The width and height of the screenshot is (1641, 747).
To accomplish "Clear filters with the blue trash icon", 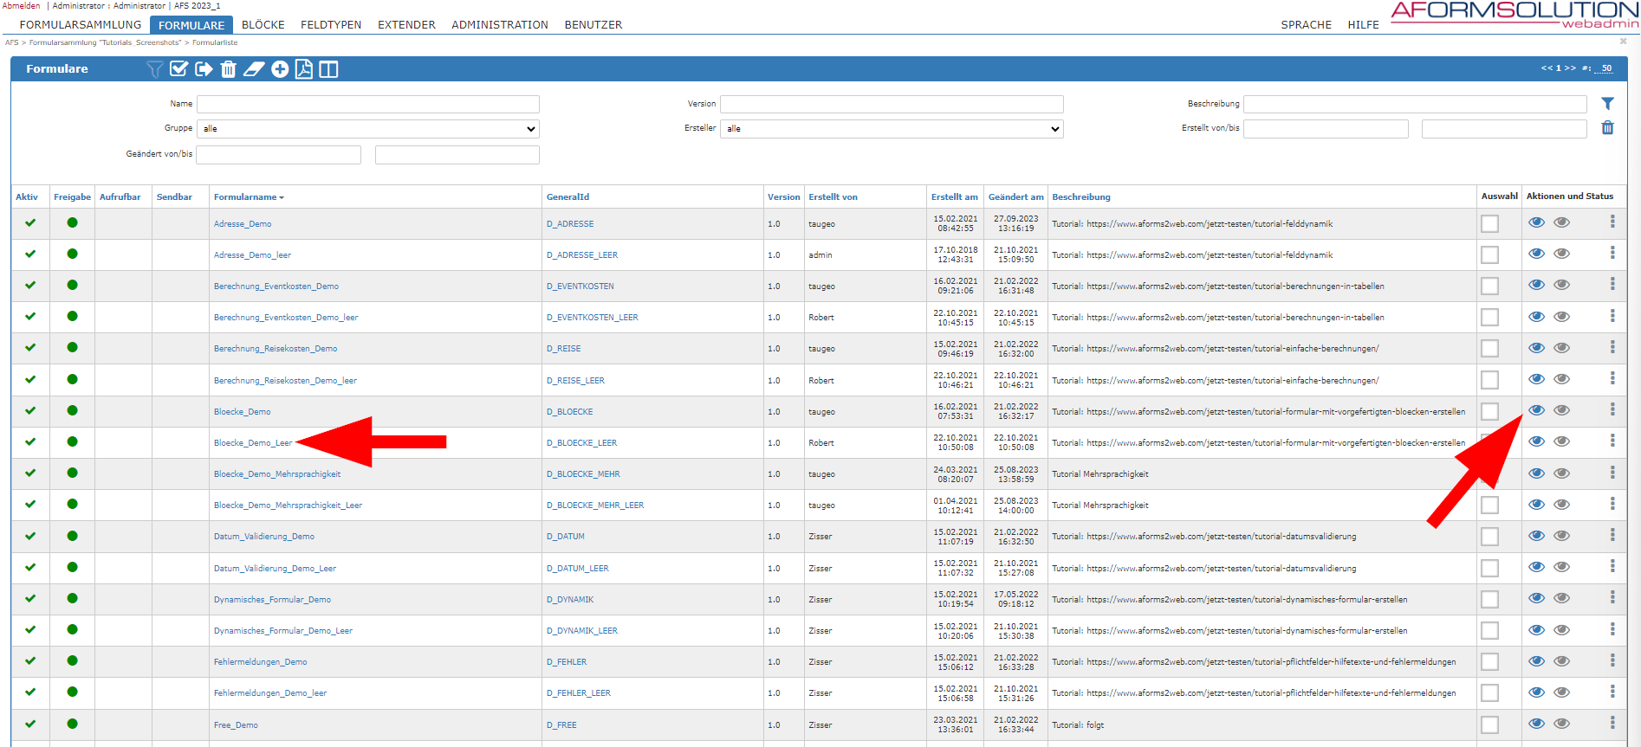I will [1607, 127].
